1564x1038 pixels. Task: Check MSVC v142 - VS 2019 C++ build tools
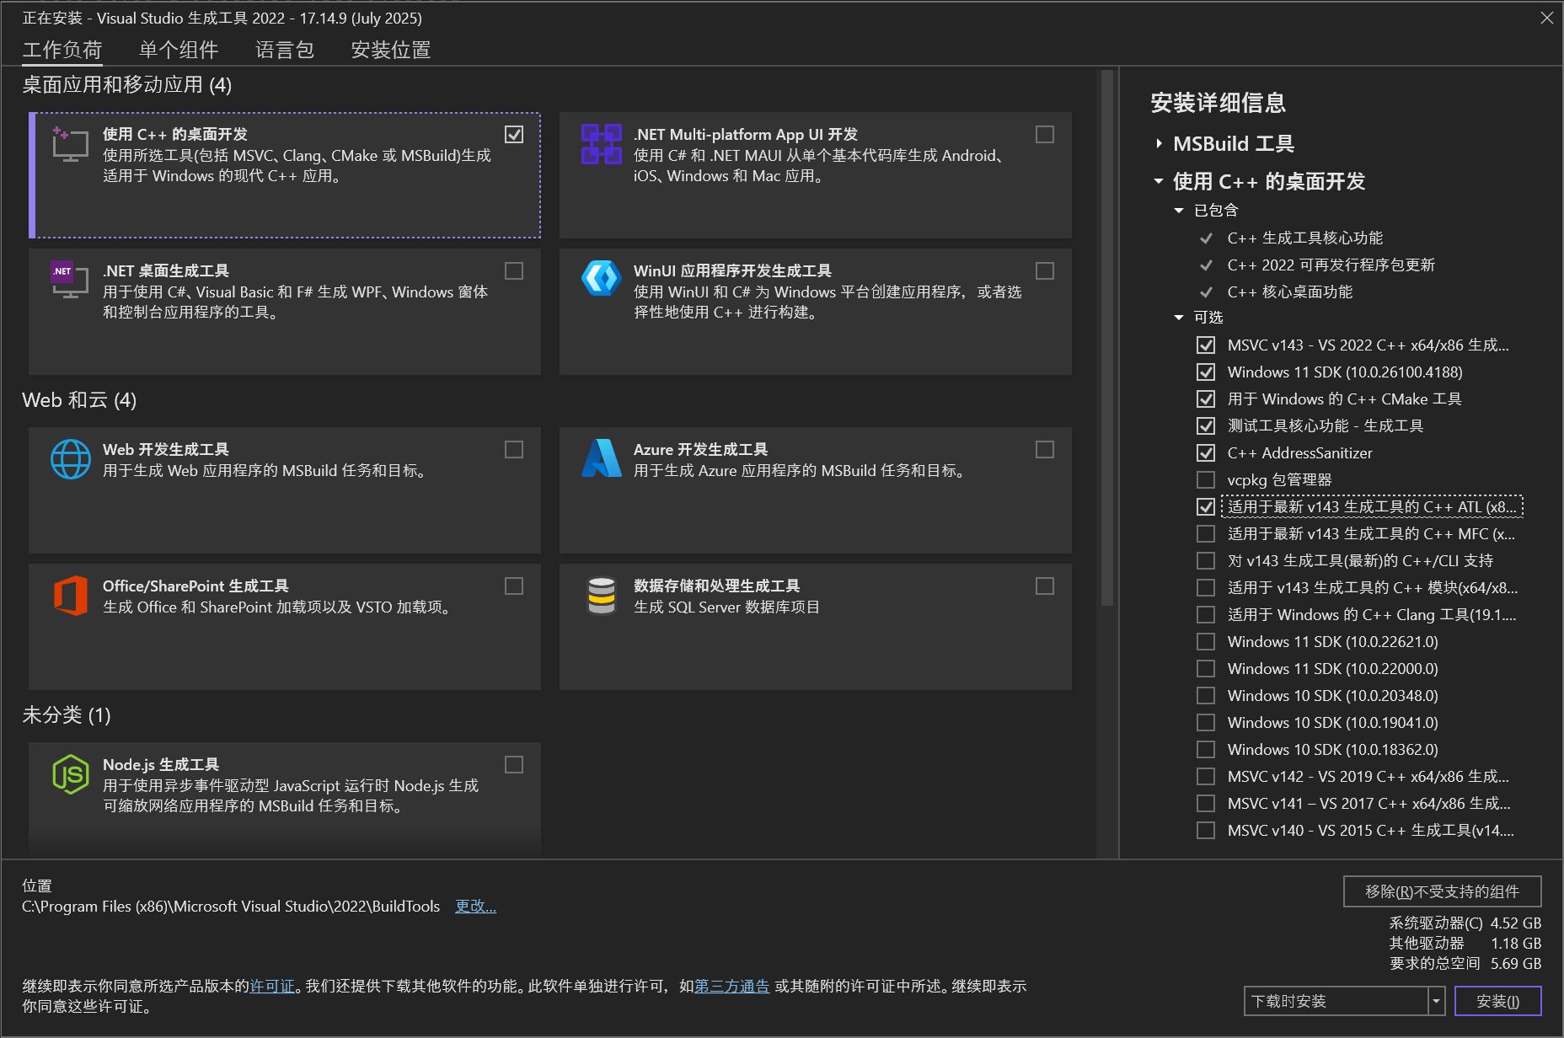1206,777
